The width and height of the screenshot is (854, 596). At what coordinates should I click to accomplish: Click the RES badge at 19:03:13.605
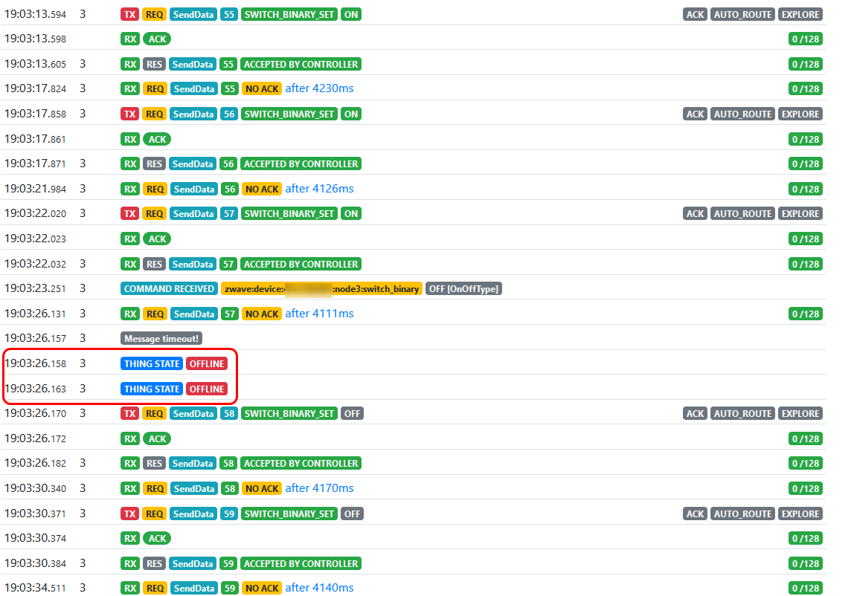tap(154, 64)
